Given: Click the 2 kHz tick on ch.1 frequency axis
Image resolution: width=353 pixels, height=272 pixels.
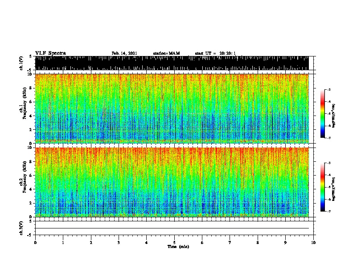Looking at the screenshot, I should click(x=31, y=129).
